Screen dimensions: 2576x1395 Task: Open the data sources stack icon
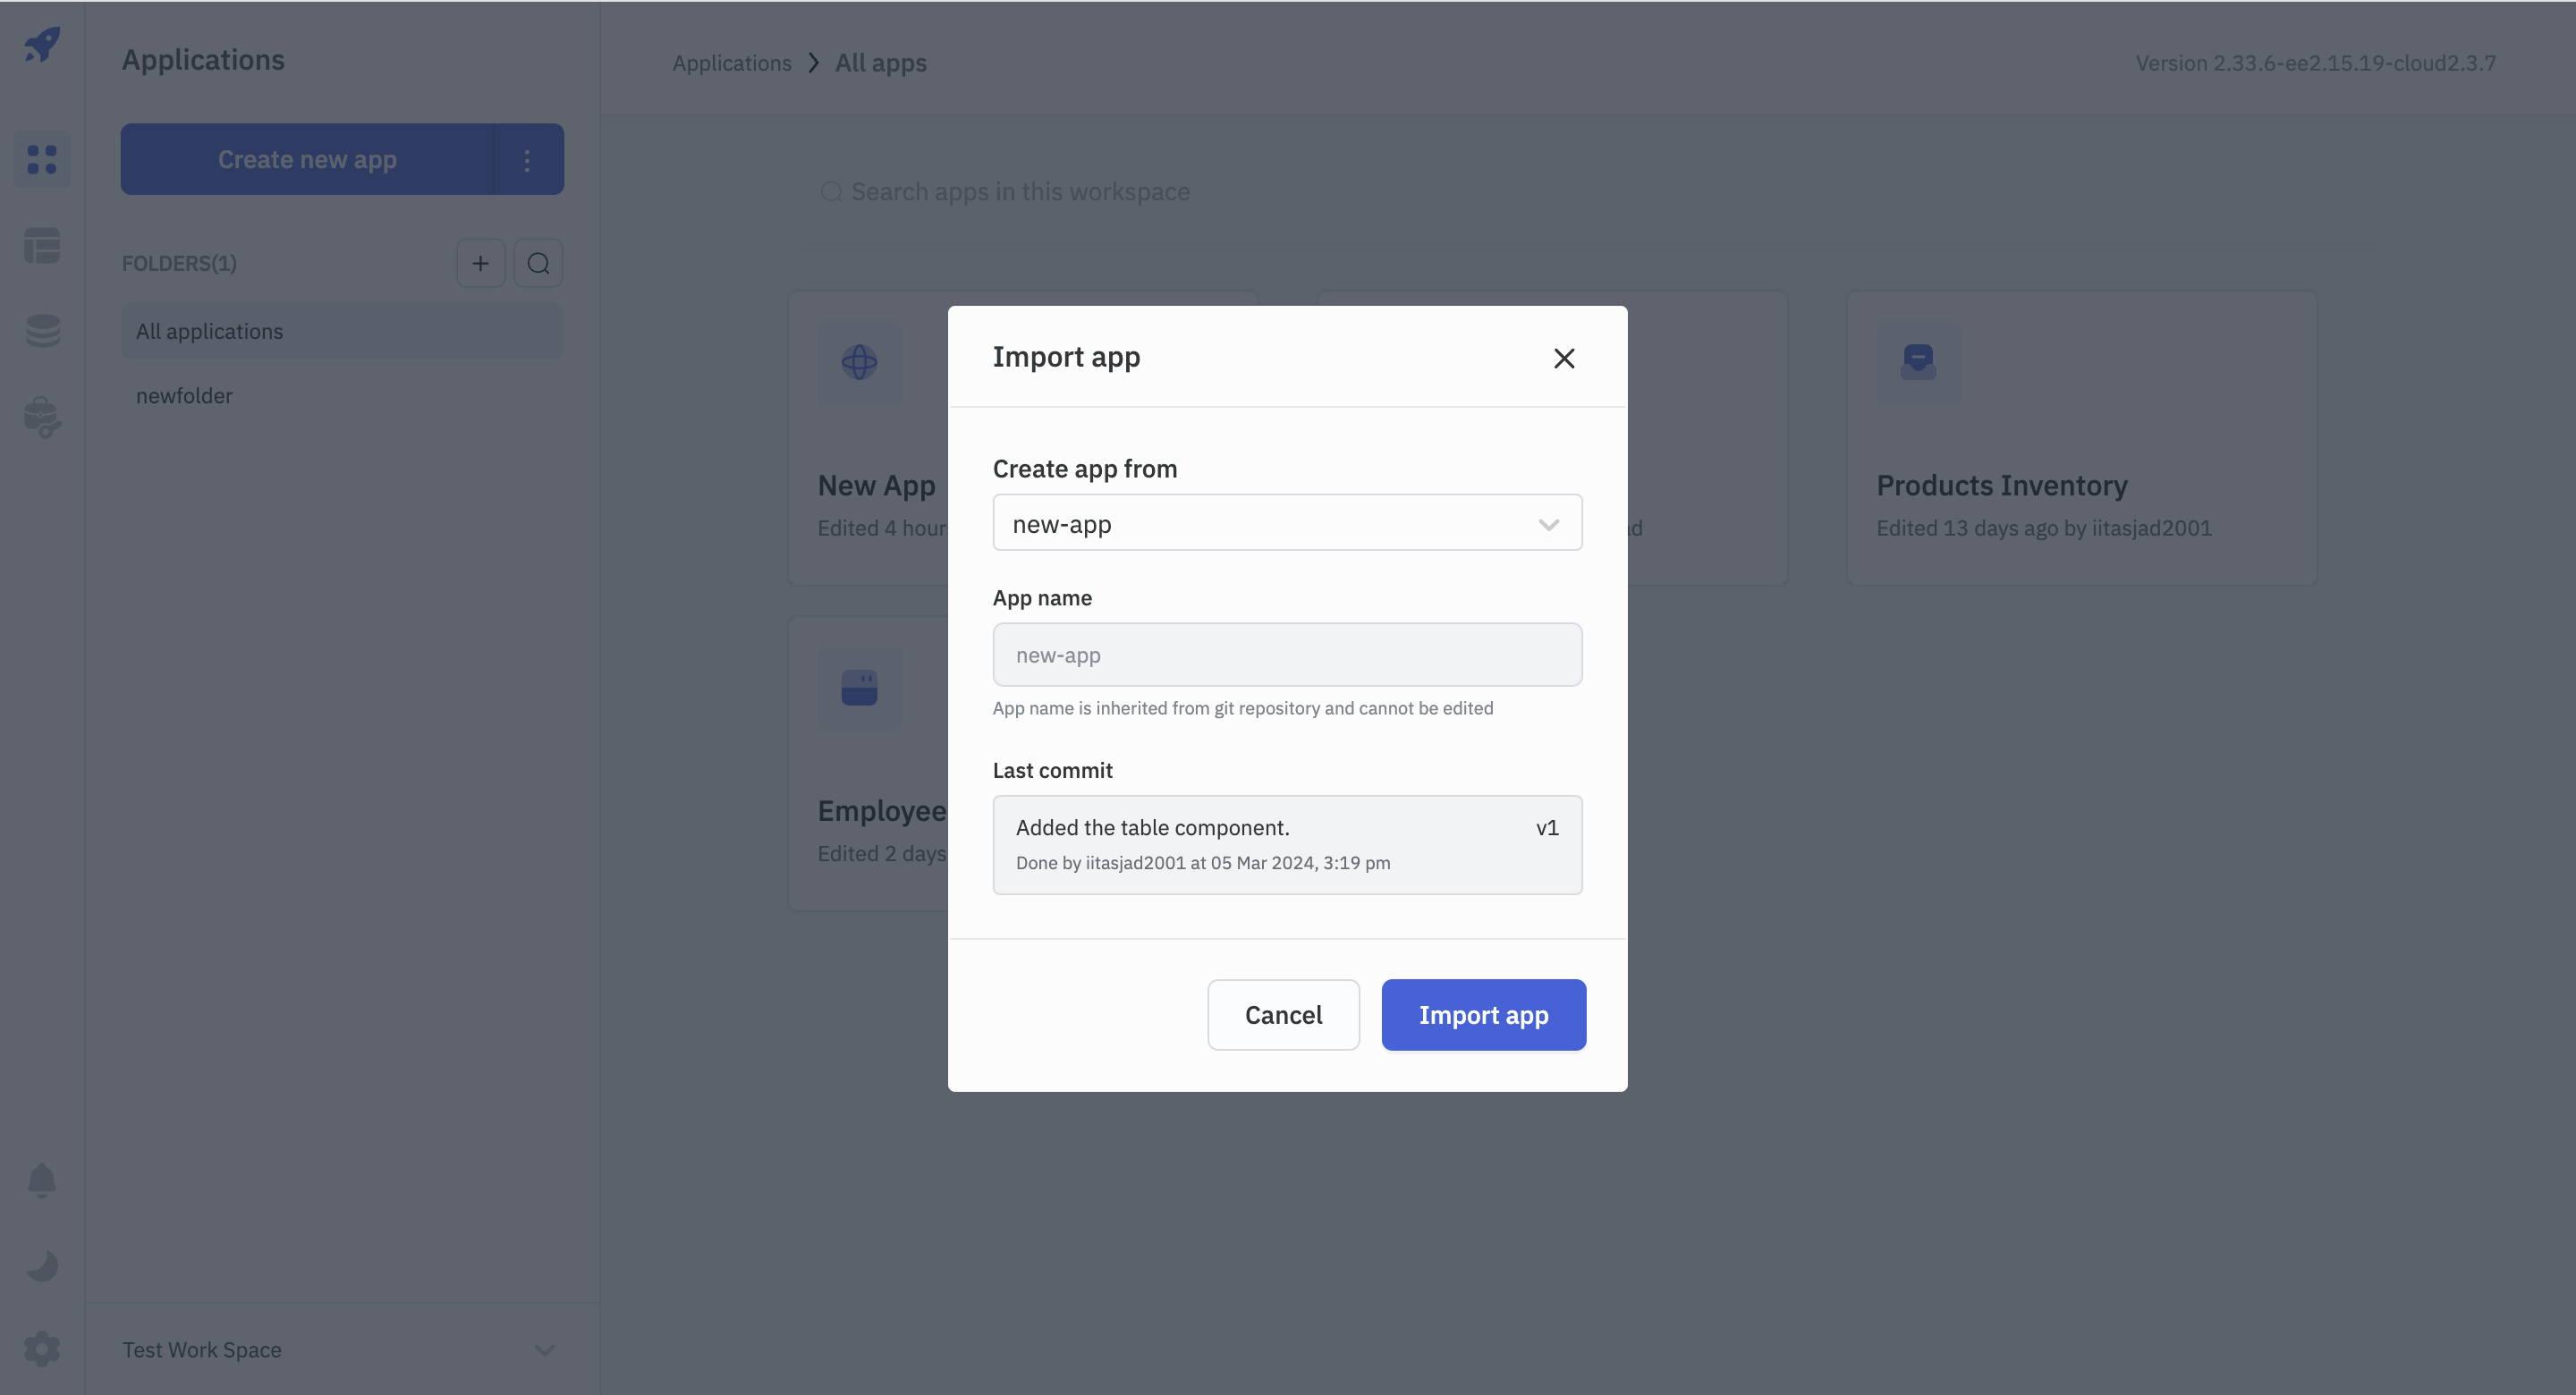[42, 331]
